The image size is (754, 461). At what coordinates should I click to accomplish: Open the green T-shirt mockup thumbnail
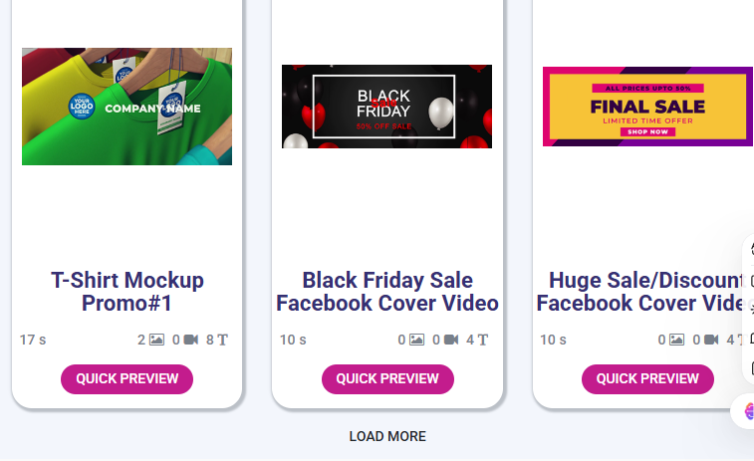pyautogui.click(x=126, y=107)
